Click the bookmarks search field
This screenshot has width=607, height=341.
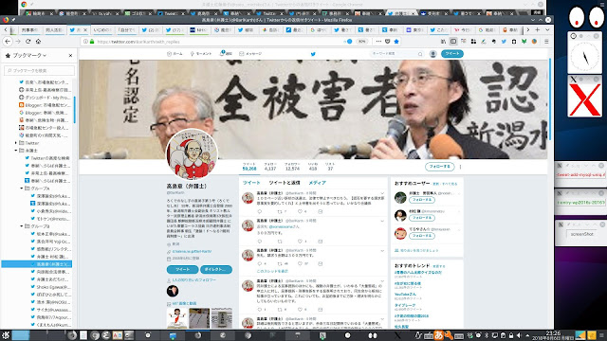pos(40,70)
